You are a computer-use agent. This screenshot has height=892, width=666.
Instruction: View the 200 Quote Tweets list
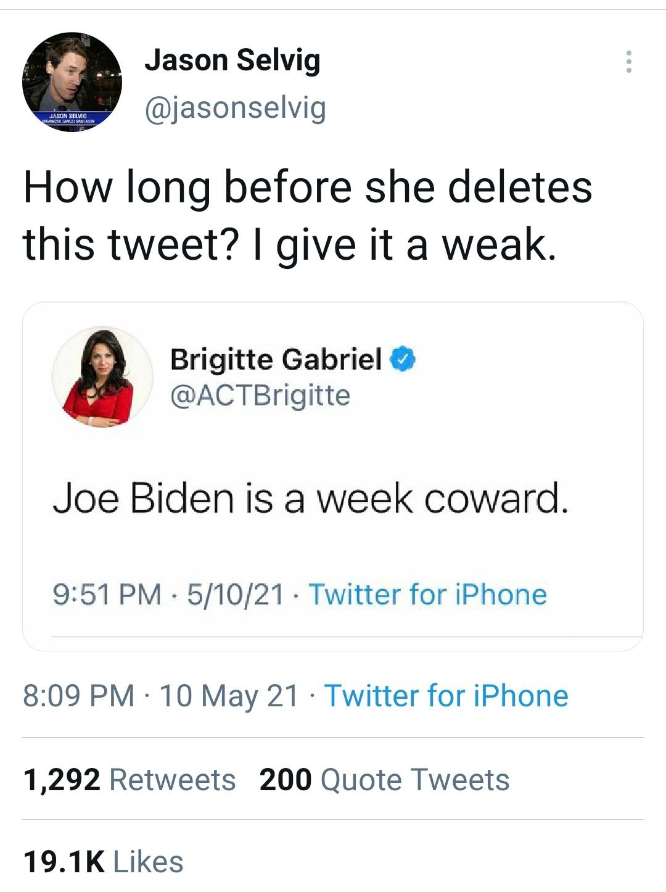[x=384, y=779]
